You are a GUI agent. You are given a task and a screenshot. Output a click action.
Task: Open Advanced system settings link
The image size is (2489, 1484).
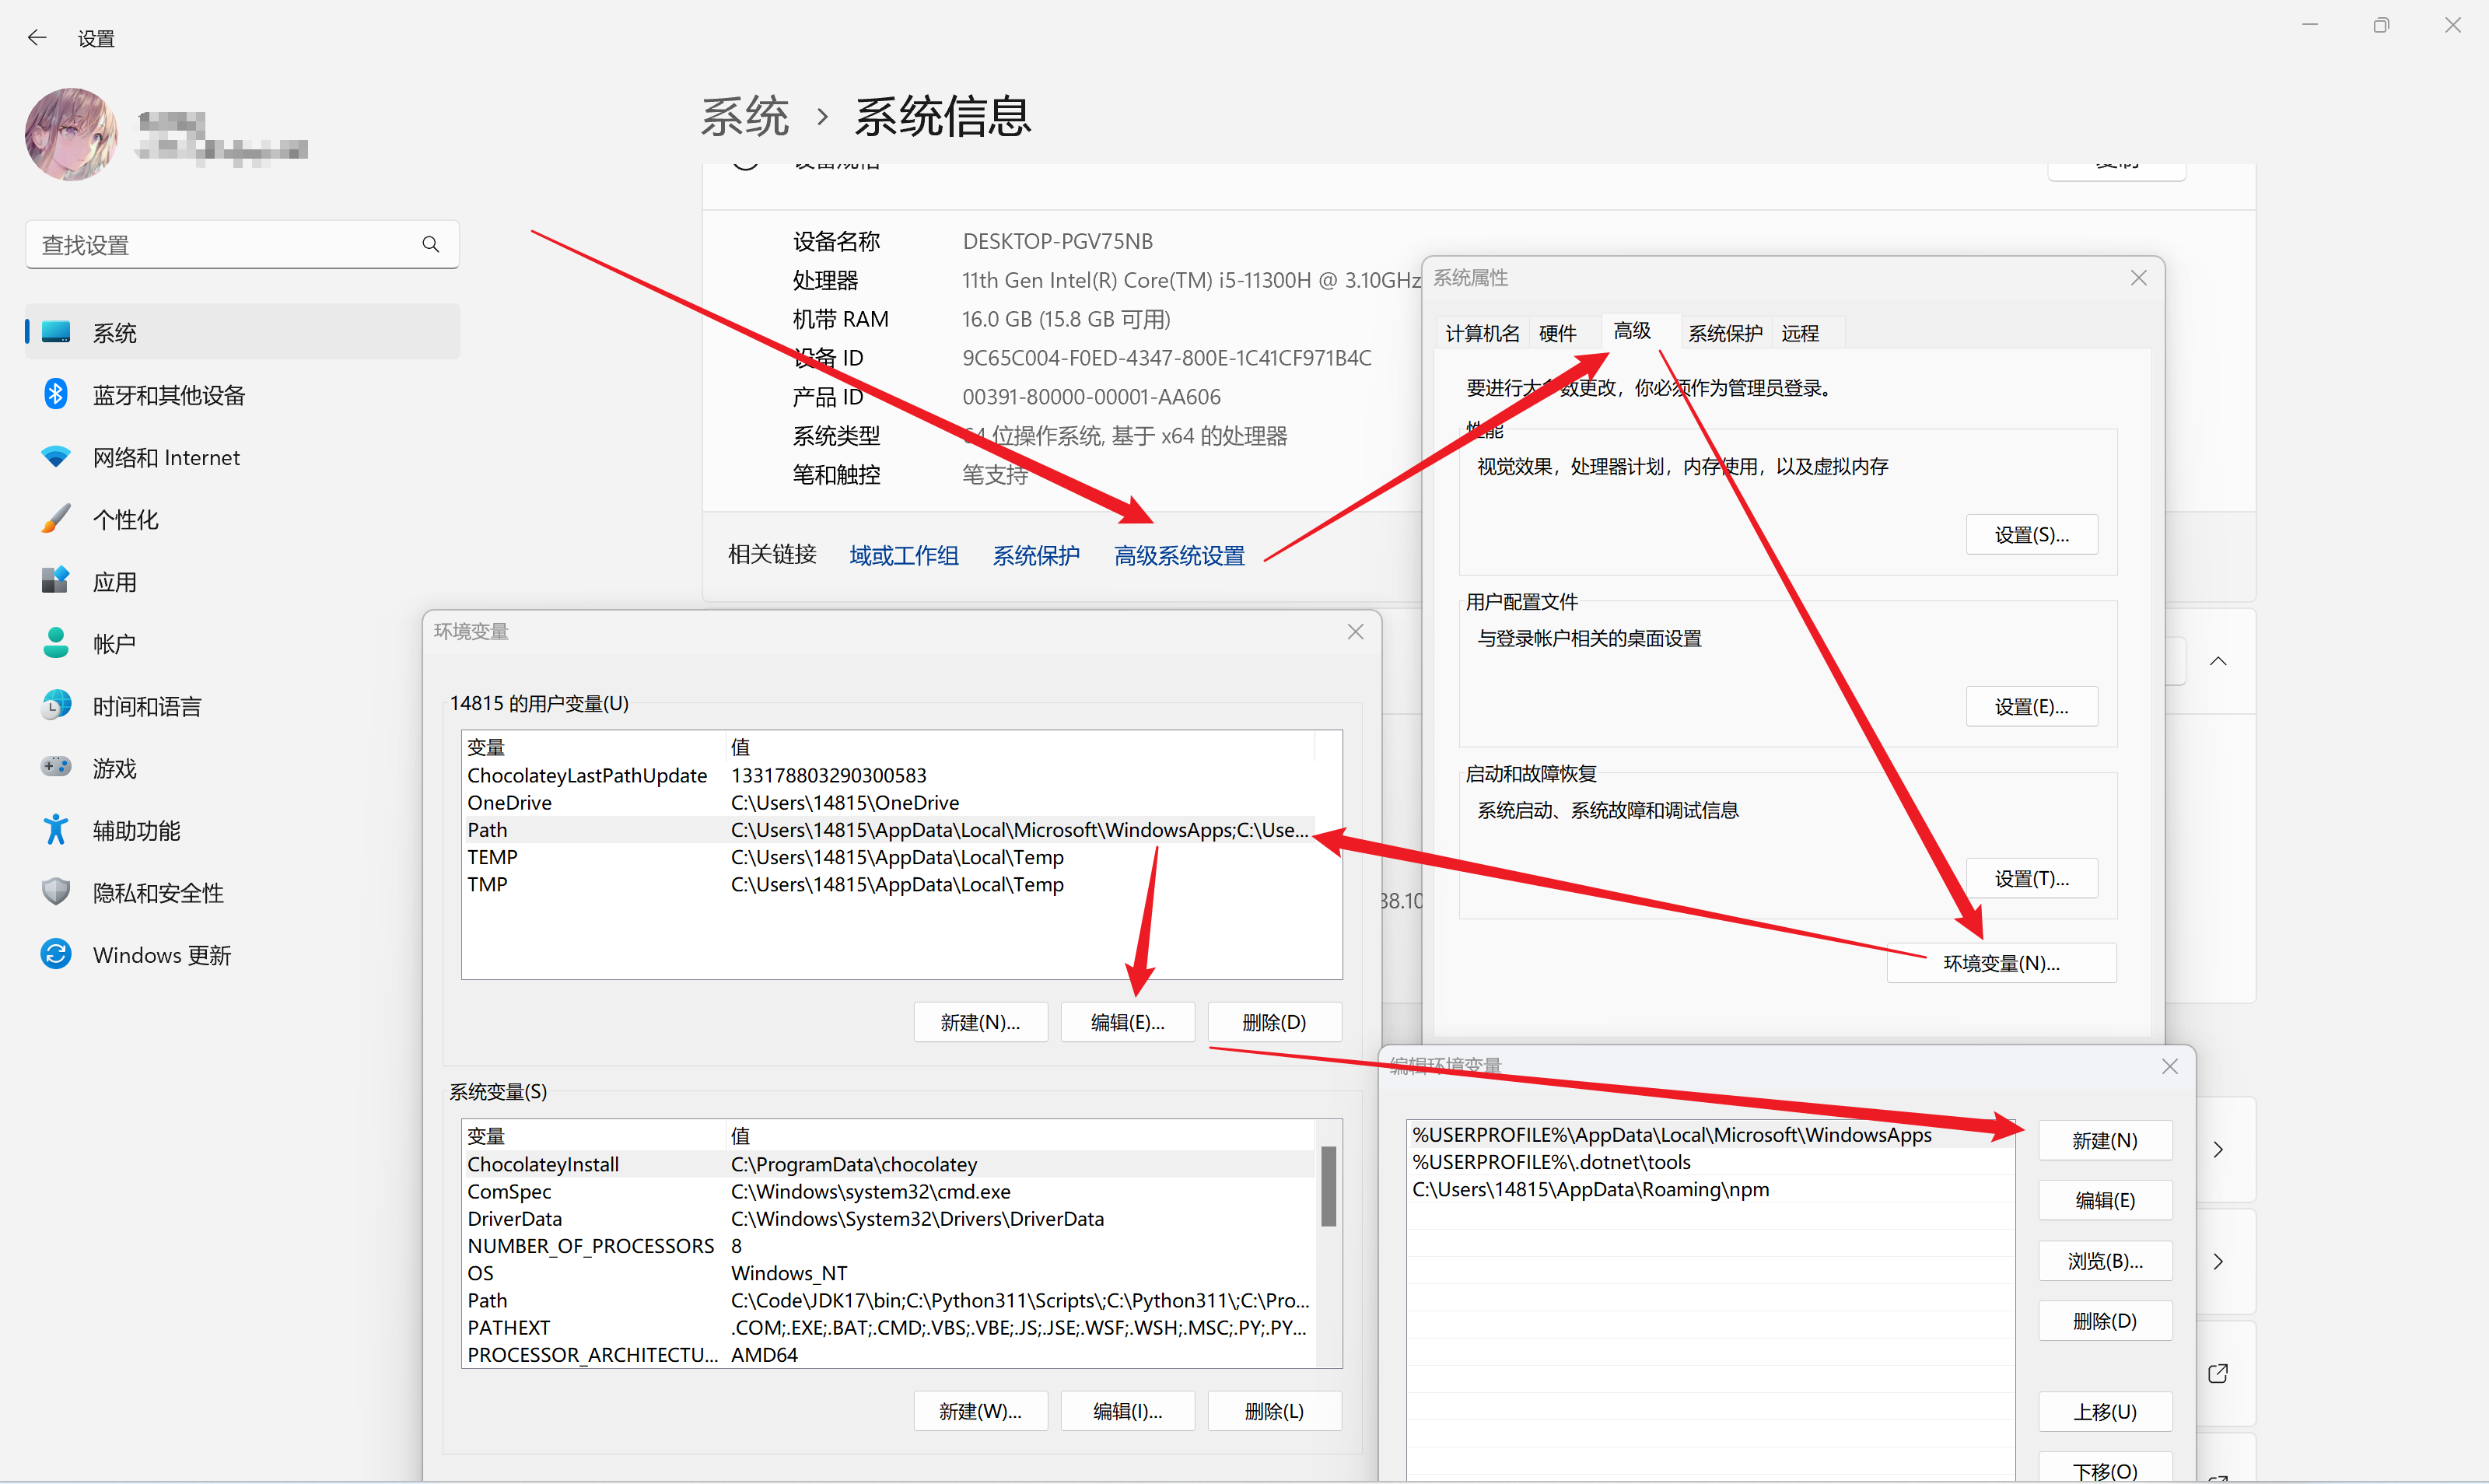point(1179,555)
